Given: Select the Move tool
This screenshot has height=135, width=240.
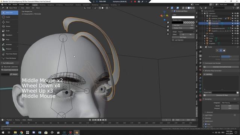Looking at the screenshot, I should click(9, 22).
